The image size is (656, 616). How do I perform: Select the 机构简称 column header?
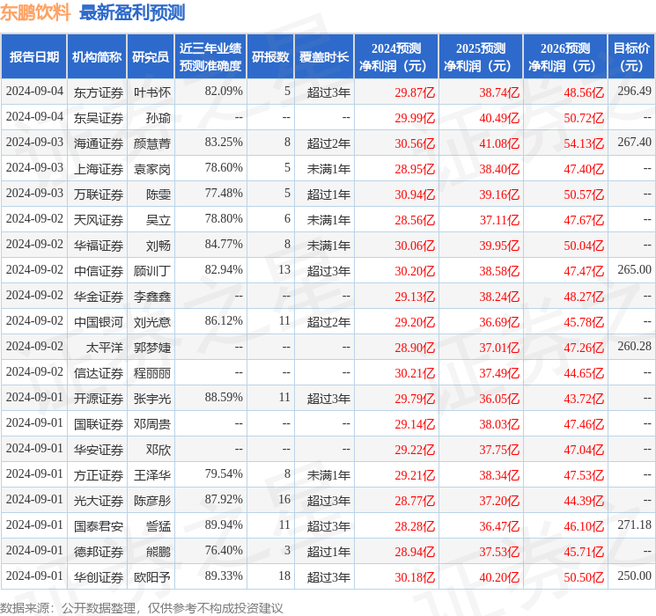[x=97, y=57]
